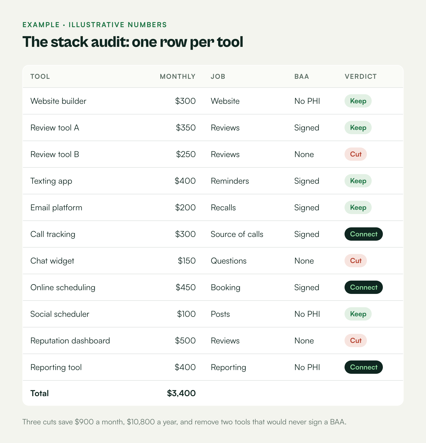Select the 'Review tool A' cell
This screenshot has height=443, width=426.
coord(55,128)
